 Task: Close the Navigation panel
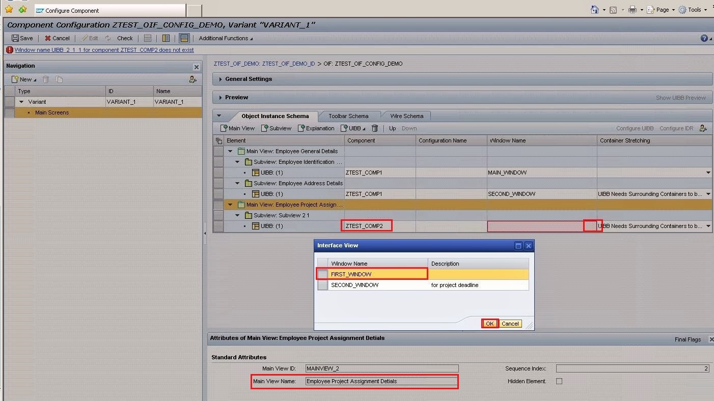(197, 67)
